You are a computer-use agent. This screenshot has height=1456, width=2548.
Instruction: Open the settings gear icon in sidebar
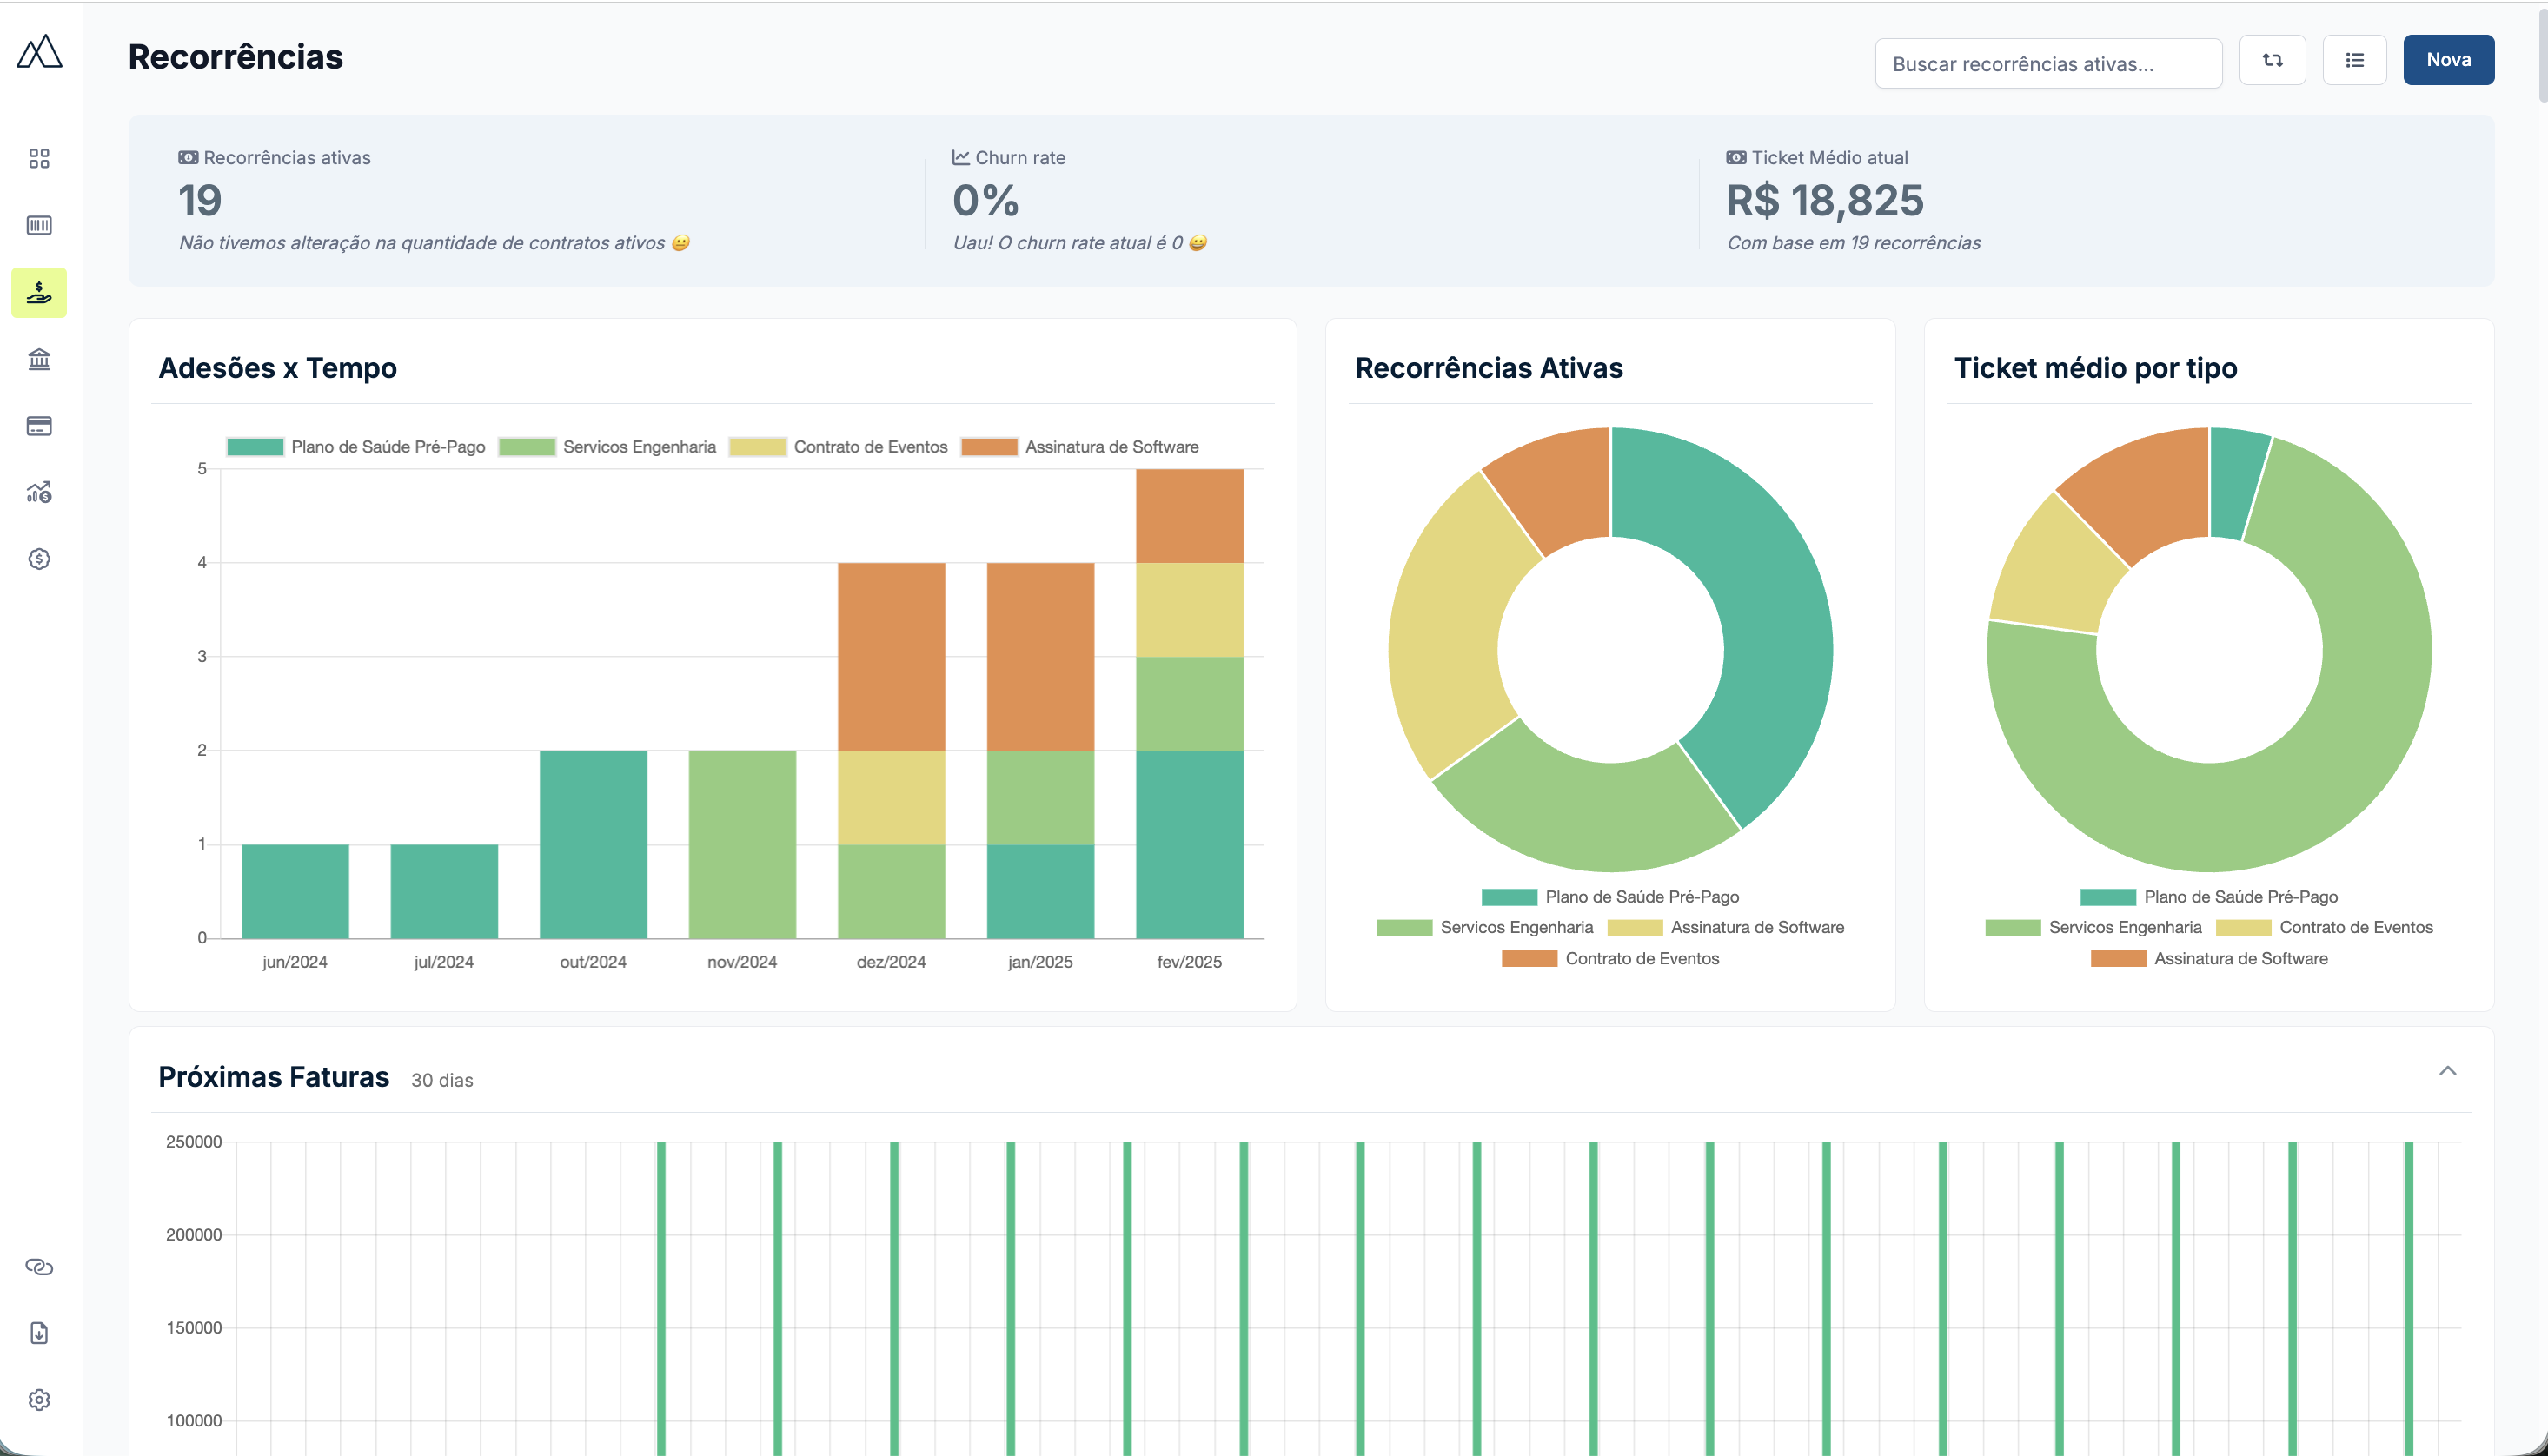click(39, 1400)
